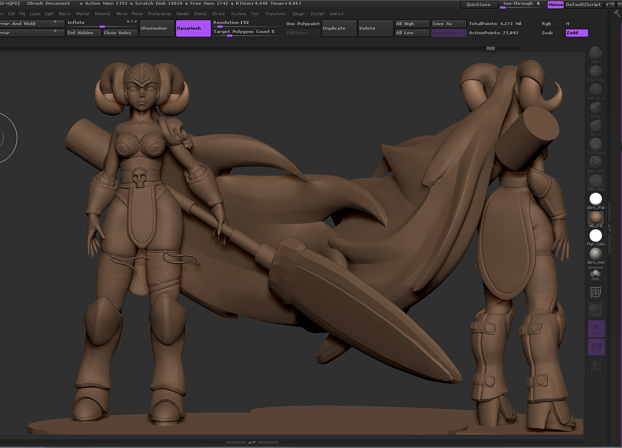Image resolution: width=622 pixels, height=448 pixels.
Task: Apply the Flat Color material
Action: pos(596,237)
